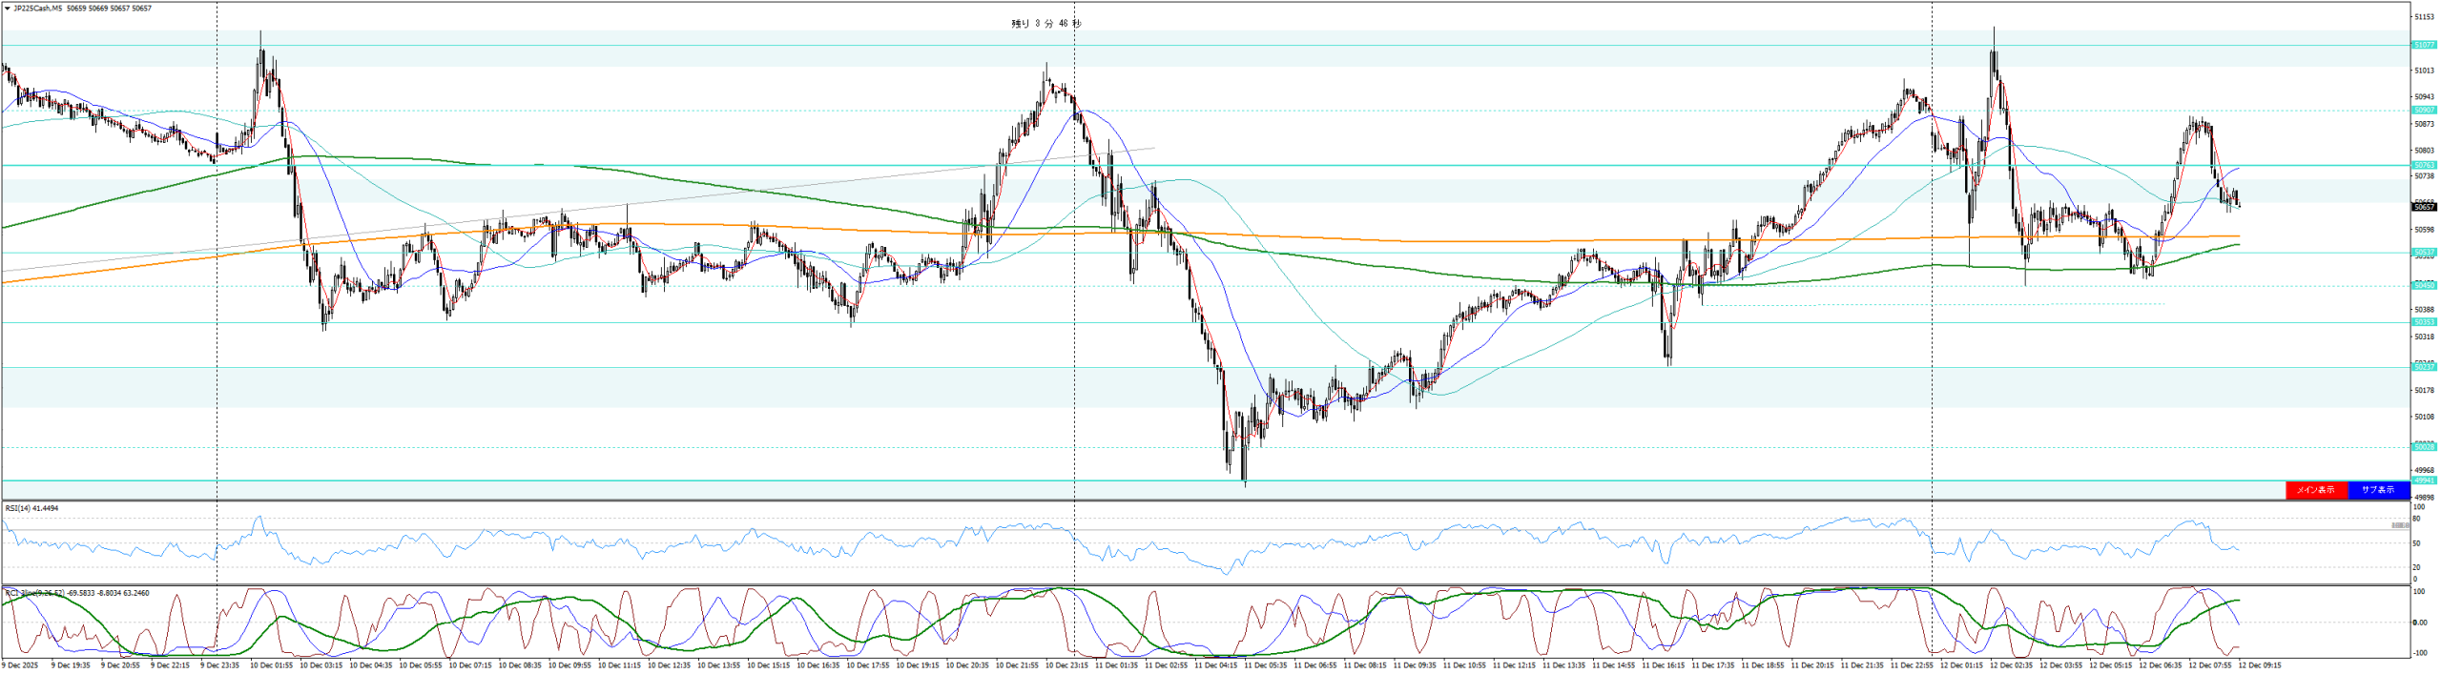The image size is (2442, 674).
Task: Click the 49941 support line label
Action: [2423, 480]
